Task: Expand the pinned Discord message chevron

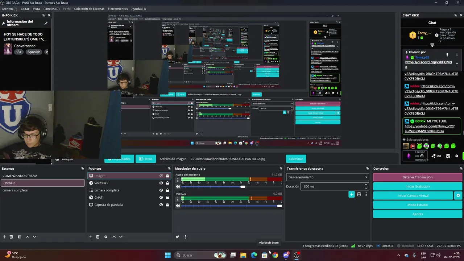Action: point(457,63)
